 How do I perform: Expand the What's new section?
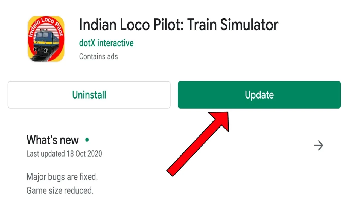(x=319, y=146)
